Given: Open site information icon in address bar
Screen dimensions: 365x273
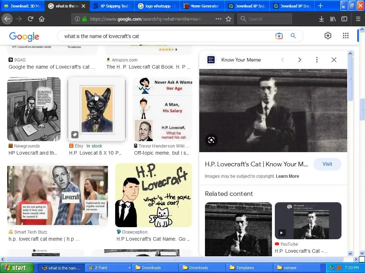Looking at the screenshot, I should tap(77, 19).
